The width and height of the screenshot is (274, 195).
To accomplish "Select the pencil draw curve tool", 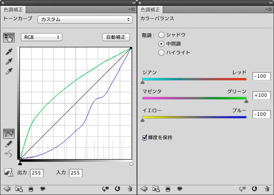I will click(x=8, y=144).
